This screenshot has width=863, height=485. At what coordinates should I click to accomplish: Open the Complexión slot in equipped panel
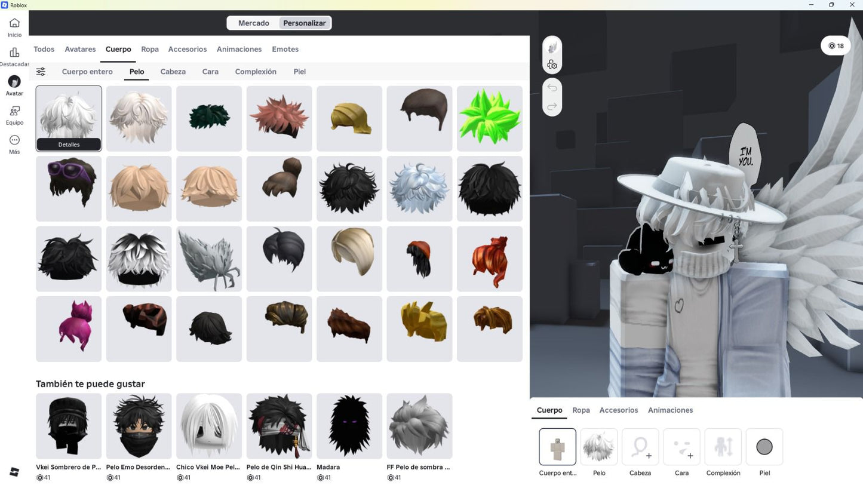[723, 447]
